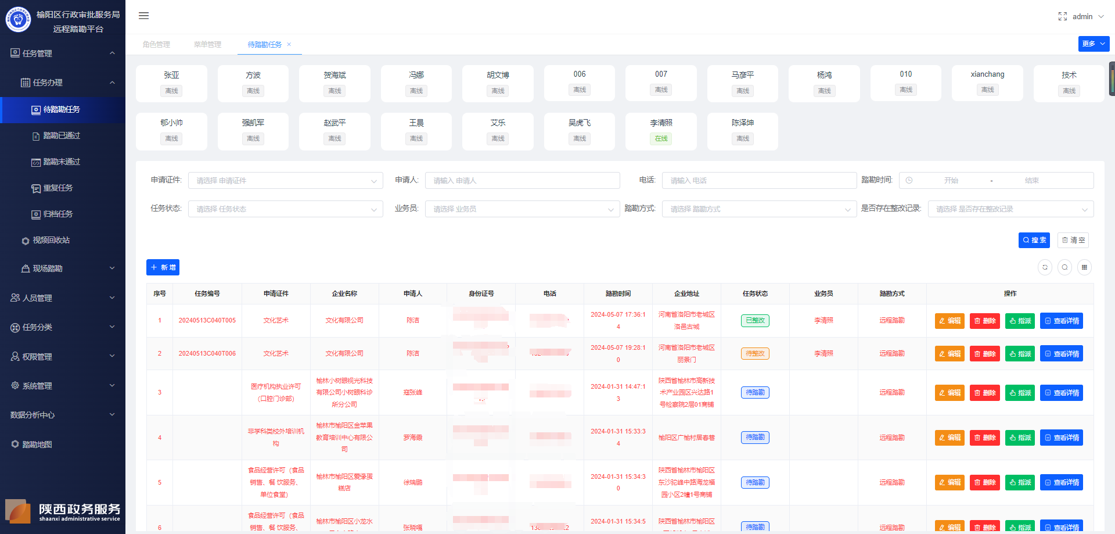The width and height of the screenshot is (1115, 534).
Task: Close the 待踏勘任务 tab
Action: (289, 44)
